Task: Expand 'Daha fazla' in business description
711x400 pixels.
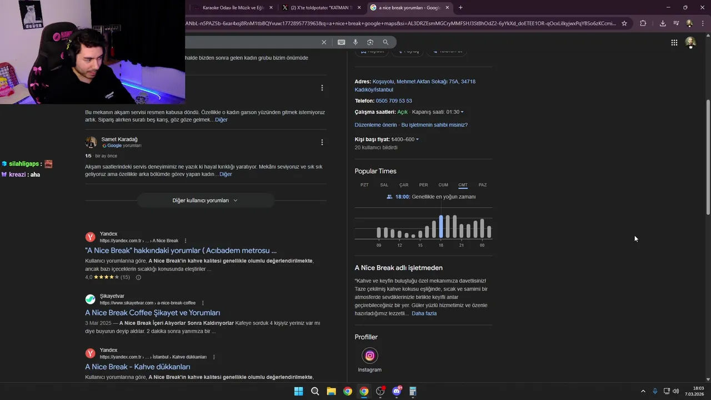Action: [424, 313]
